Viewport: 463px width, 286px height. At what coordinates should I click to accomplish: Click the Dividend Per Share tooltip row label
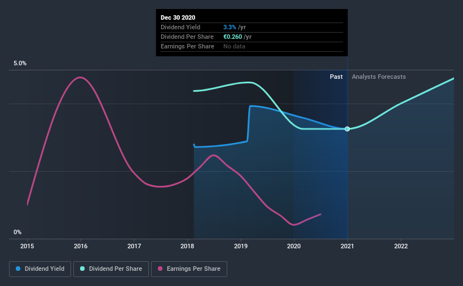coord(187,37)
